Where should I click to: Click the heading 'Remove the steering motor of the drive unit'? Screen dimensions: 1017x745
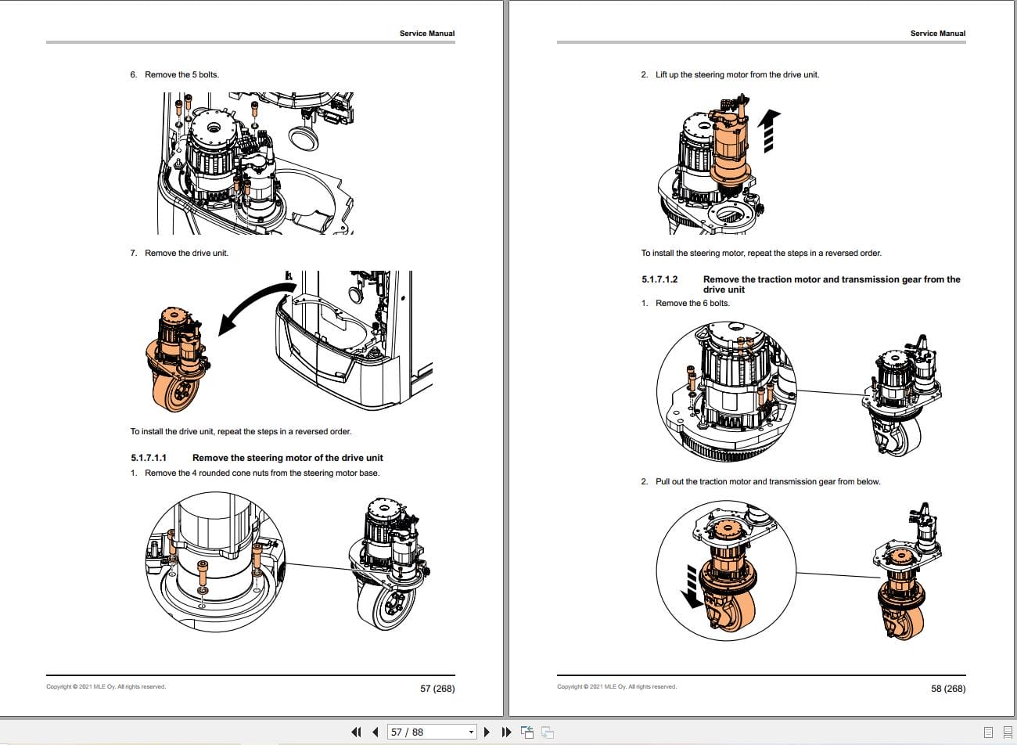(288, 458)
